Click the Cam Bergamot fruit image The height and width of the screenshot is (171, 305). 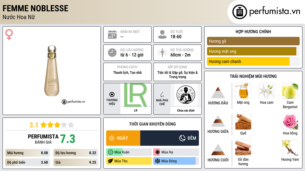(290, 91)
